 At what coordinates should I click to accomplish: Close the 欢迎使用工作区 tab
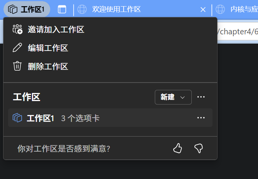203,10
